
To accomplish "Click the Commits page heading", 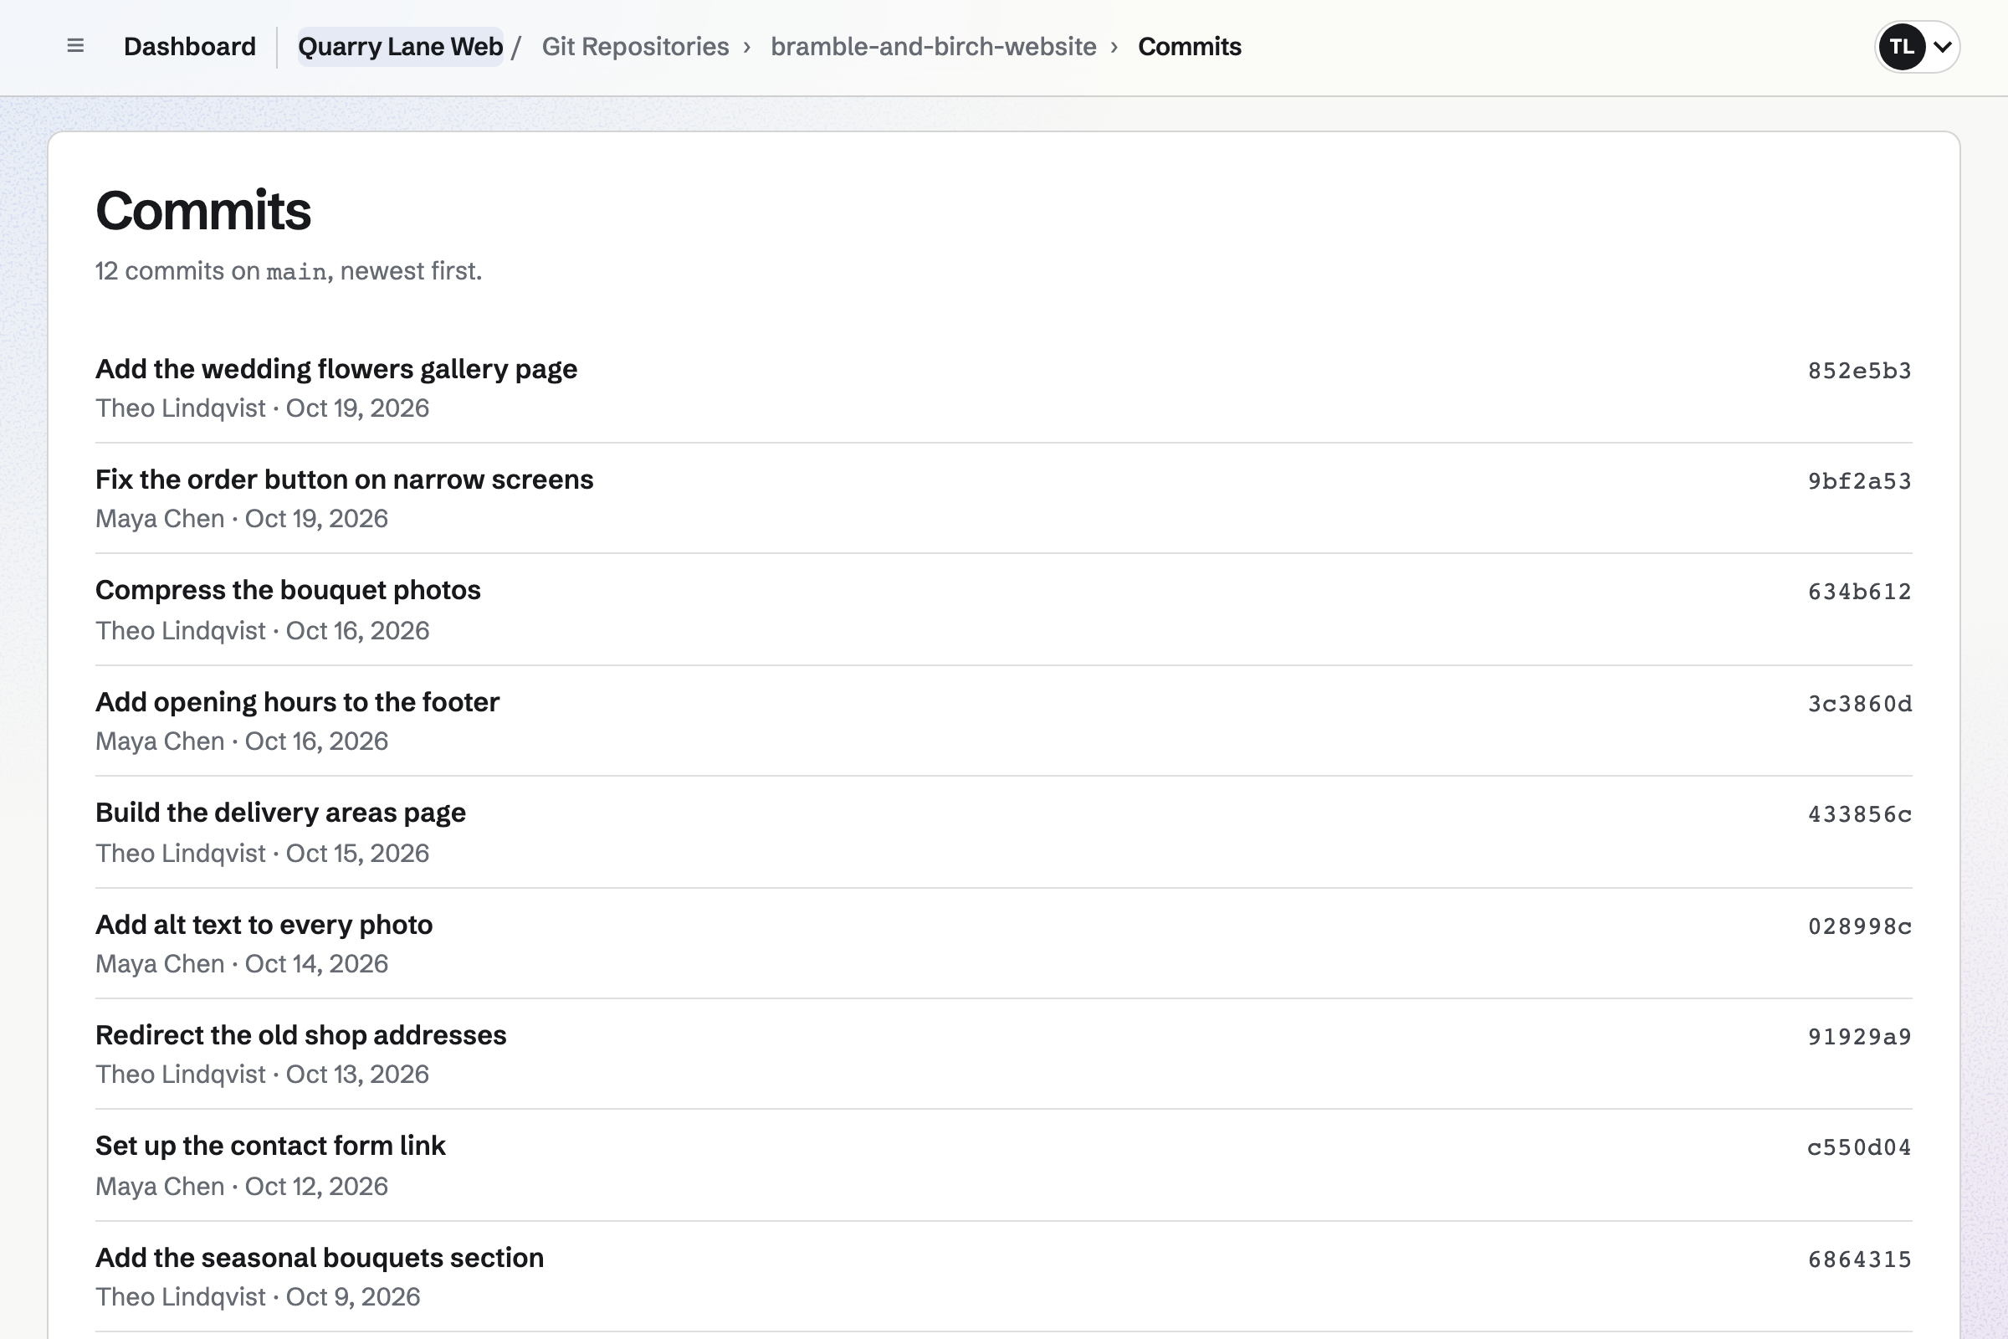I will click(203, 210).
